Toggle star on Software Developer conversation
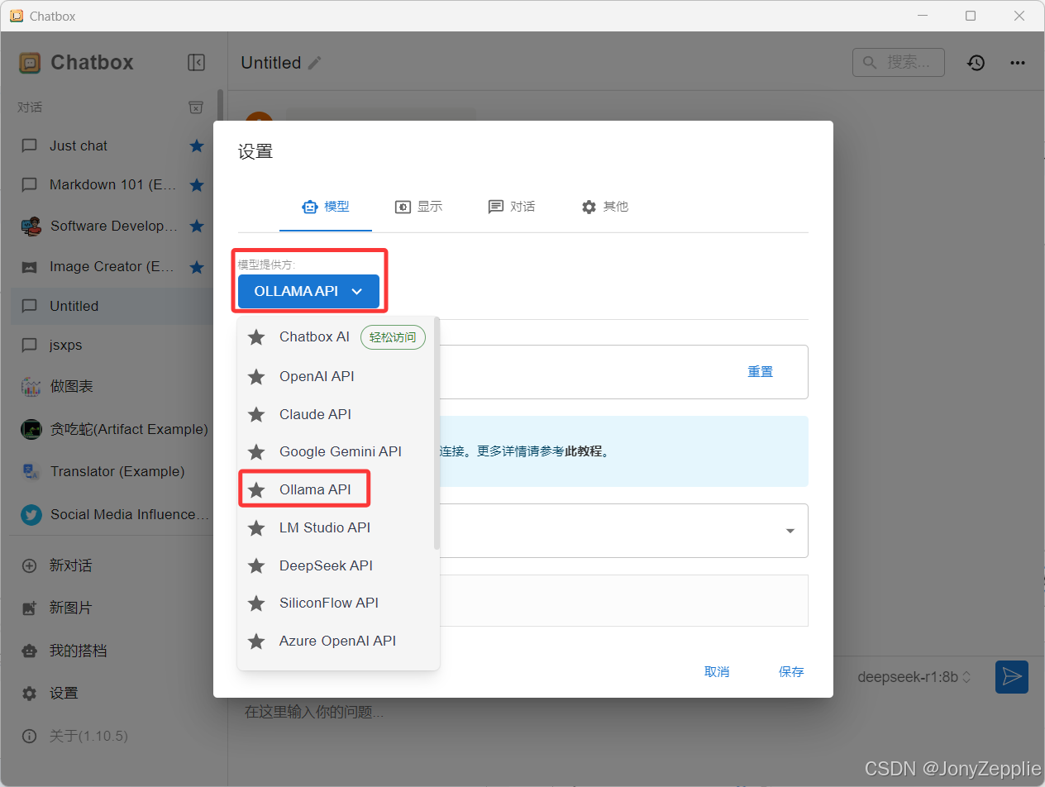The width and height of the screenshot is (1045, 787). (x=197, y=226)
